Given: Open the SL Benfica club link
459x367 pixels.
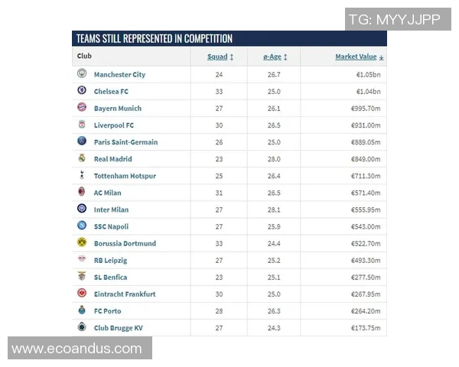Looking at the screenshot, I should 110,277.
